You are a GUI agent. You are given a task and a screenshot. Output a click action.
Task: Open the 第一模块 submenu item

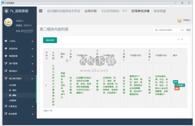coord(12,90)
